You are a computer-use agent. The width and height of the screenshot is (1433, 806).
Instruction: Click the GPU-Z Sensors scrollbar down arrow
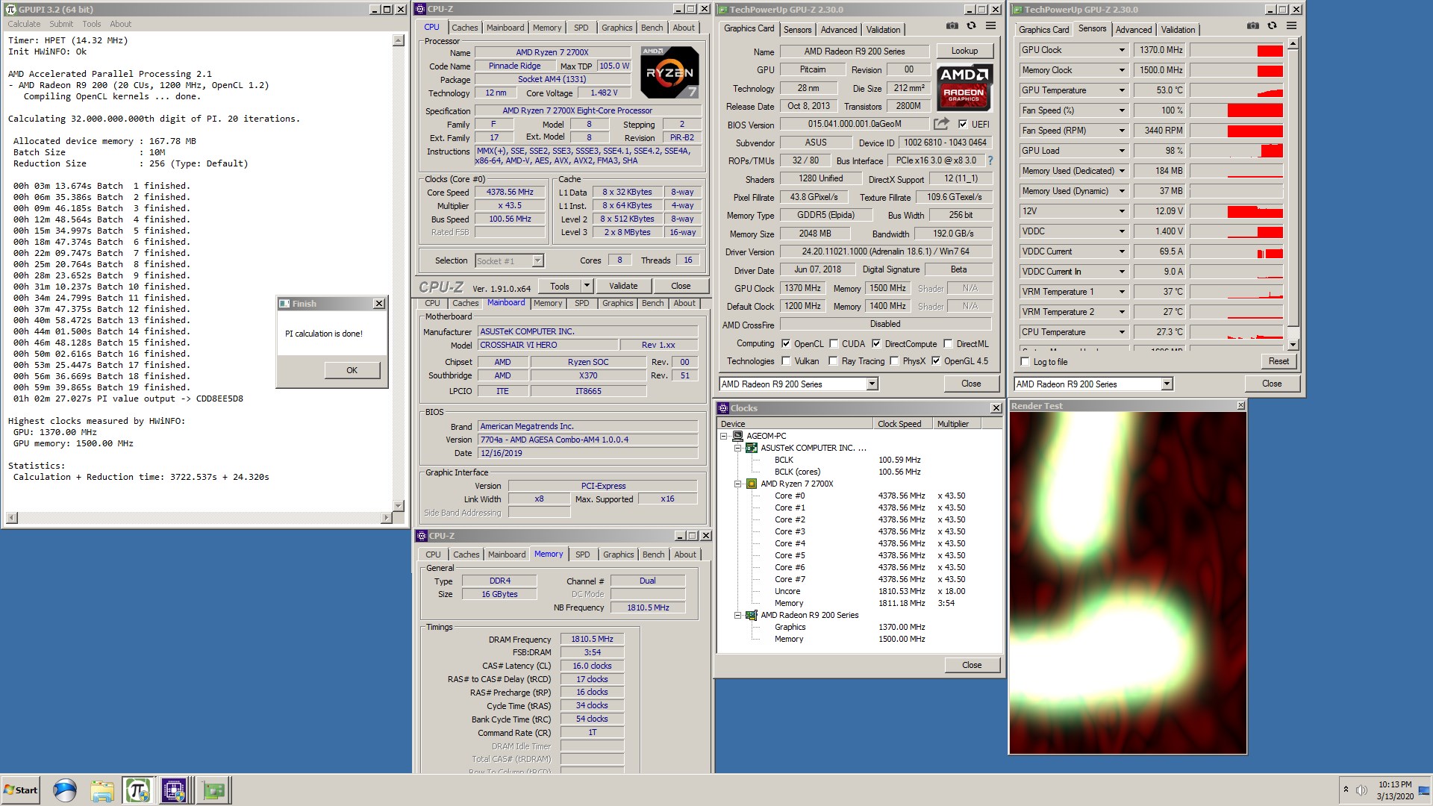(1293, 345)
